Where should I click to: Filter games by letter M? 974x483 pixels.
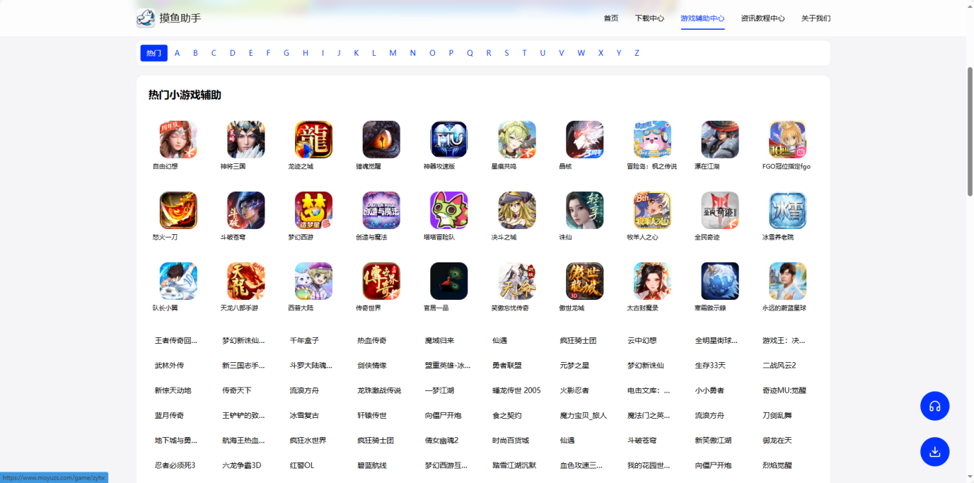(393, 53)
